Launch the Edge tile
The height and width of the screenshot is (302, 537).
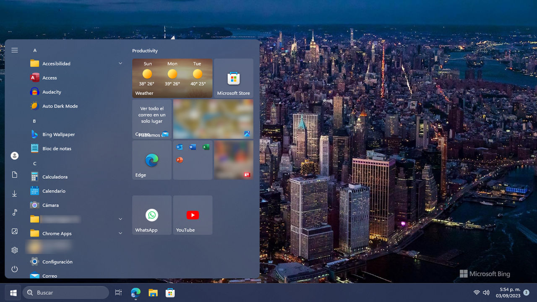pyautogui.click(x=152, y=160)
